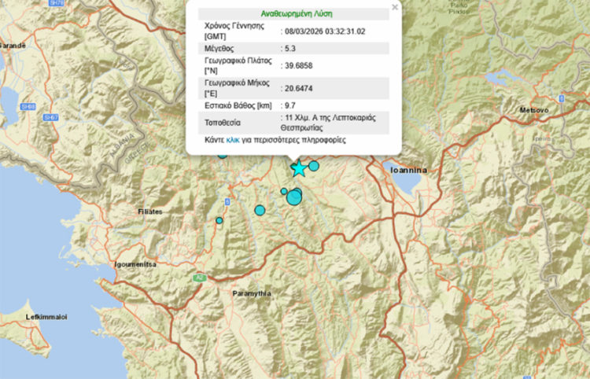590x379 pixels.
Task: Click the Filiates town label
Action: coord(148,212)
